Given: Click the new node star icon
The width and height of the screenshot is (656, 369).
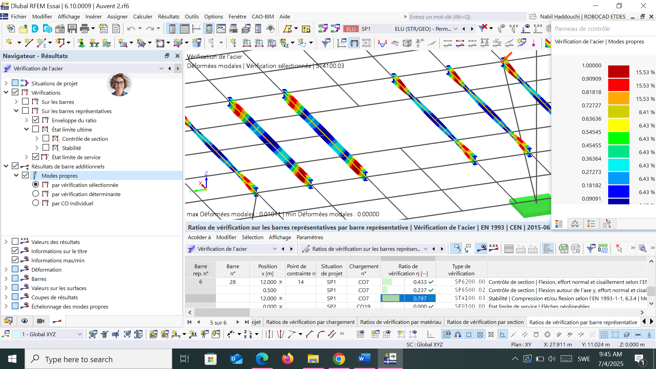Looking at the screenshot, I should 9,43.
